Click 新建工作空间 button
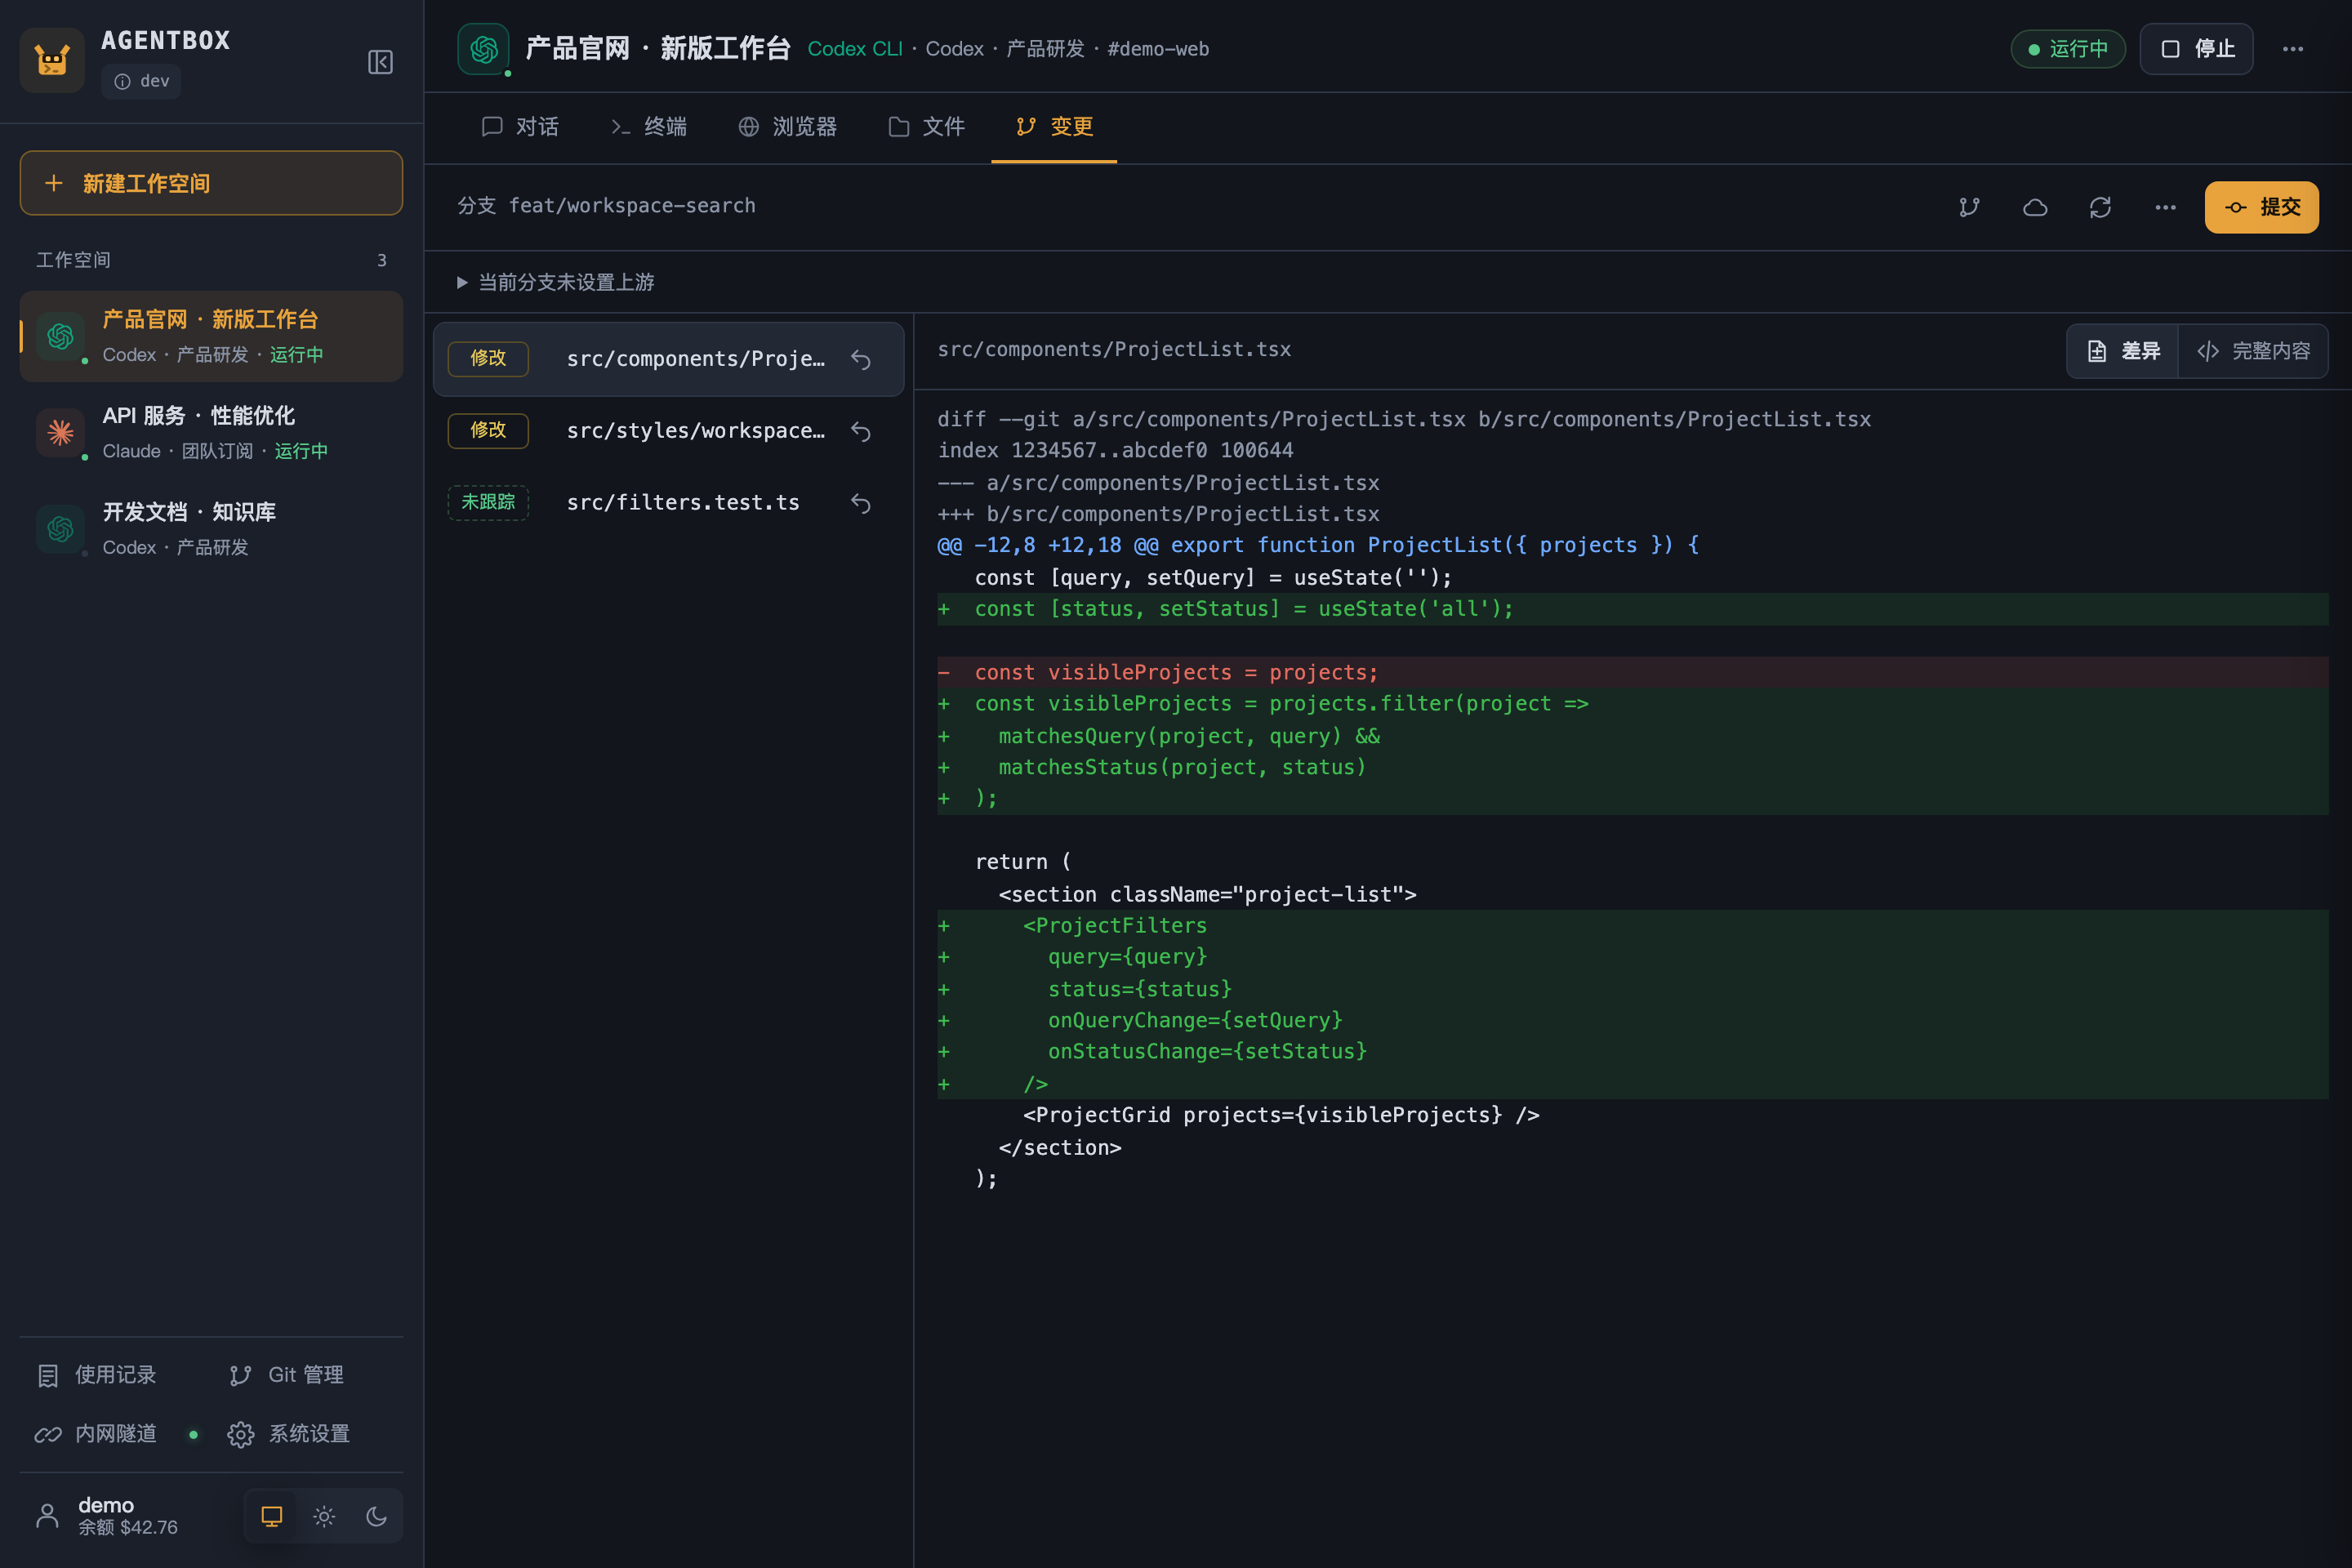 tap(211, 183)
